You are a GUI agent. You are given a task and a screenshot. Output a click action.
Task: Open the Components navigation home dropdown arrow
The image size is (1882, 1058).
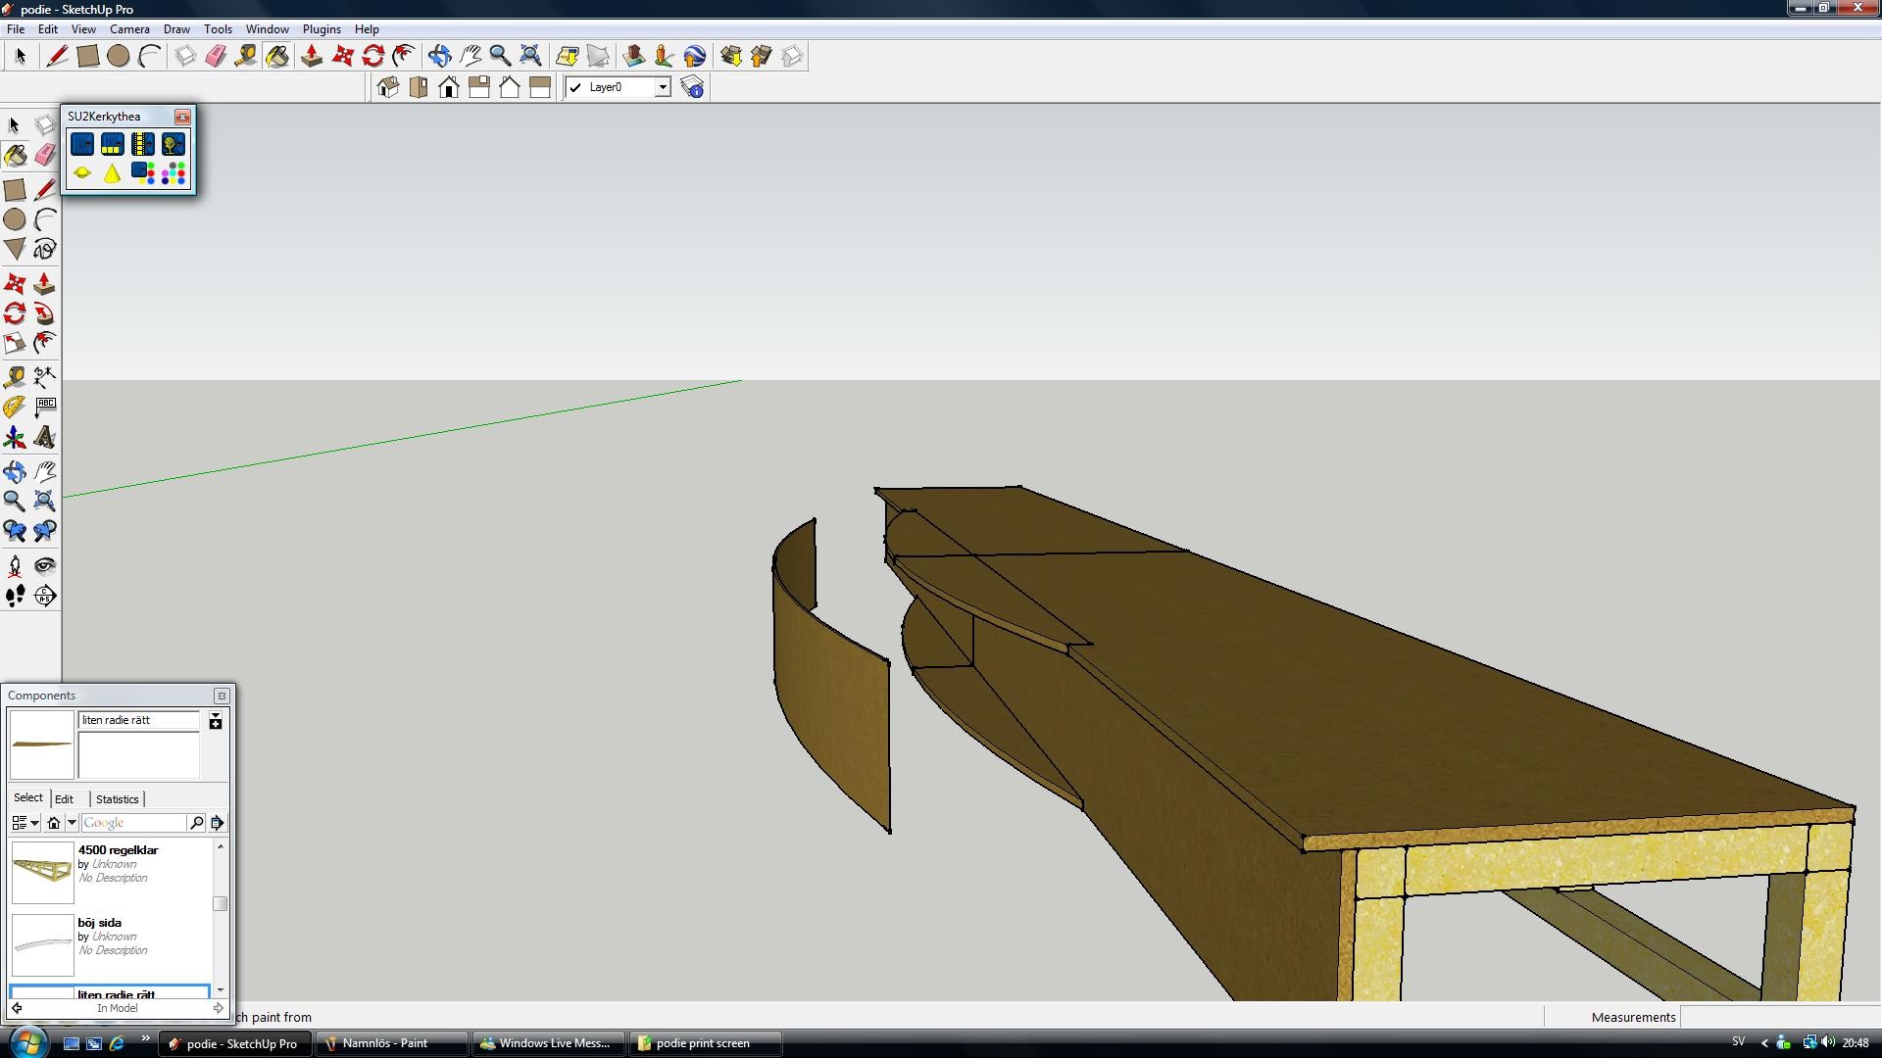72,823
